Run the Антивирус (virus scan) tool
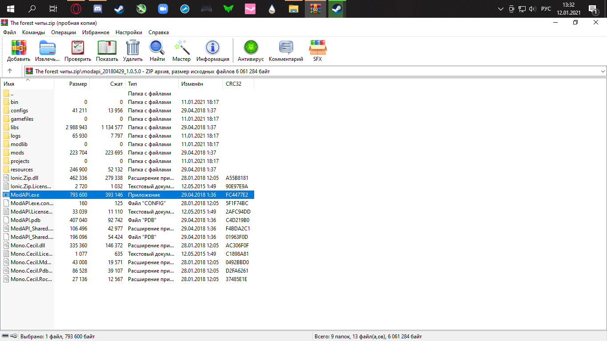The image size is (607, 341). coord(251,51)
